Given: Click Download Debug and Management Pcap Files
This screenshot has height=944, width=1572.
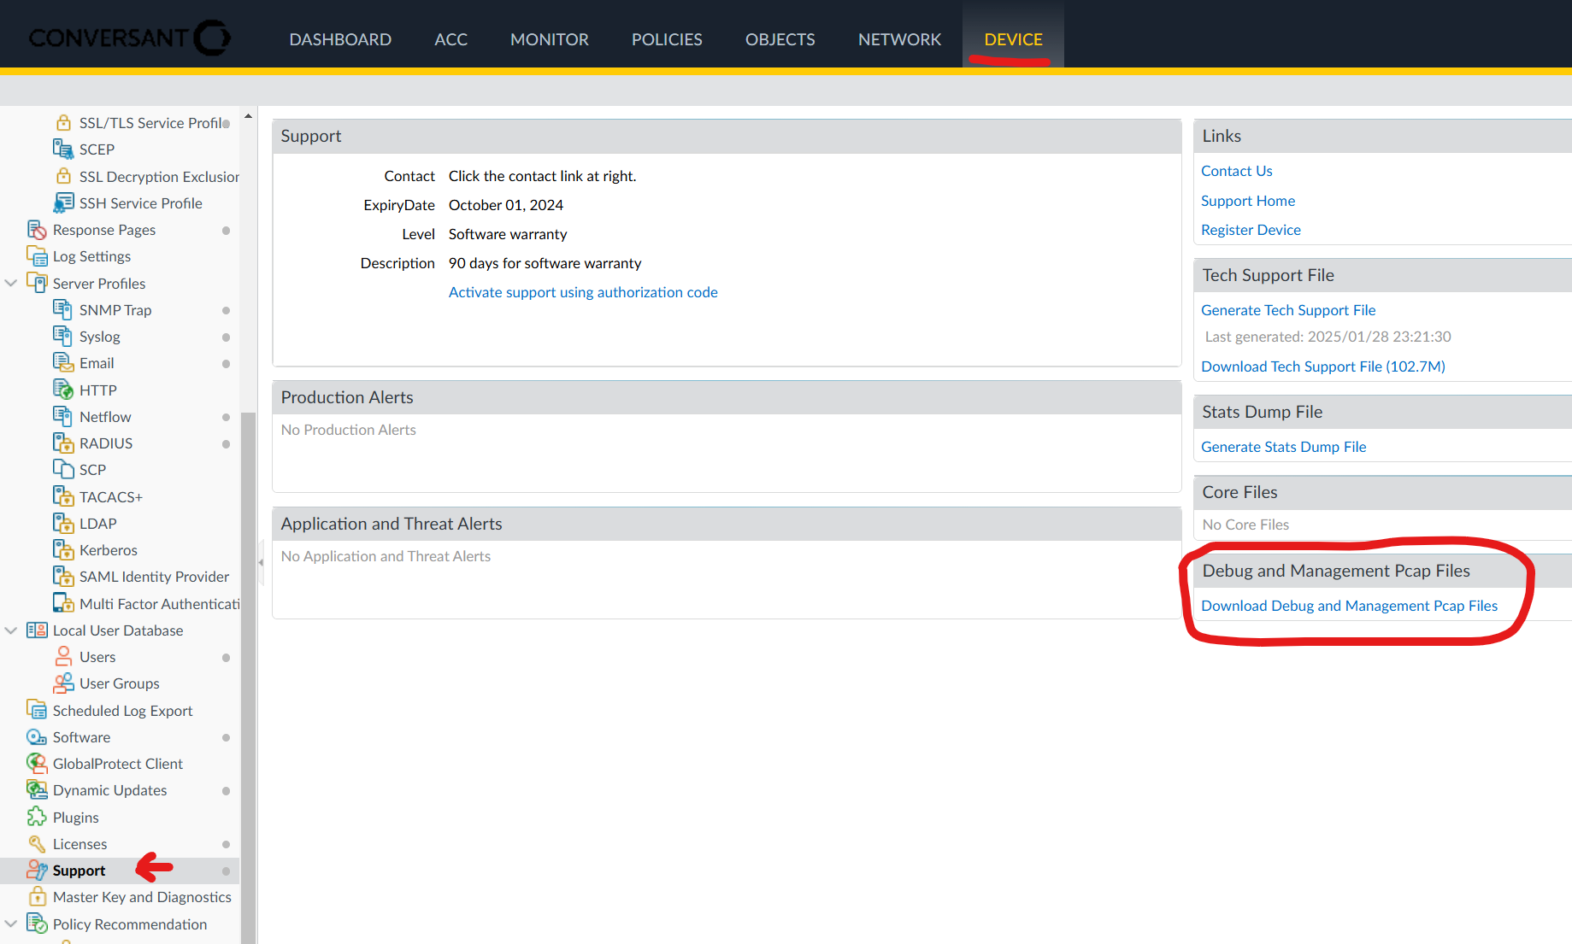Looking at the screenshot, I should coord(1349,606).
